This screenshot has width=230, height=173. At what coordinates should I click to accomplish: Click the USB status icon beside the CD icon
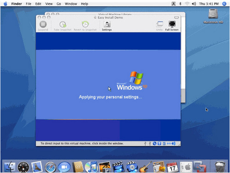(150, 143)
